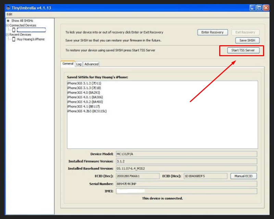274x219 pixels.
Task: Click the connected device phone icon
Action: pyautogui.click(x=14, y=30)
